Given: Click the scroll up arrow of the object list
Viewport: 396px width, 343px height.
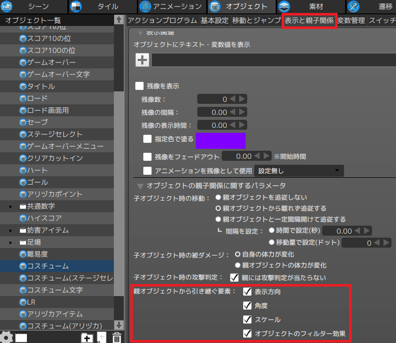Looking at the screenshot, I should (x=119, y=19).
